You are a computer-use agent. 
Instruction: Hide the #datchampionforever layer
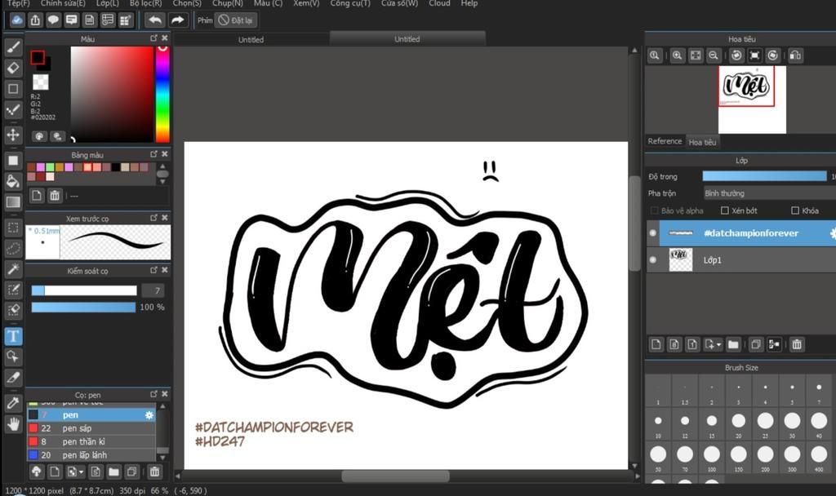(x=652, y=232)
